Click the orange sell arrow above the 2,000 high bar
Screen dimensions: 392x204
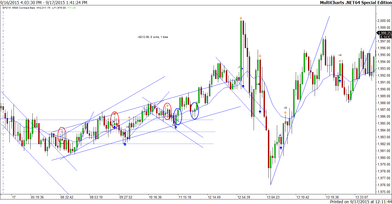tap(241, 18)
